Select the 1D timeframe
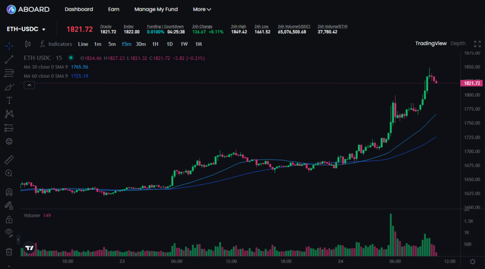 pyautogui.click(x=170, y=44)
